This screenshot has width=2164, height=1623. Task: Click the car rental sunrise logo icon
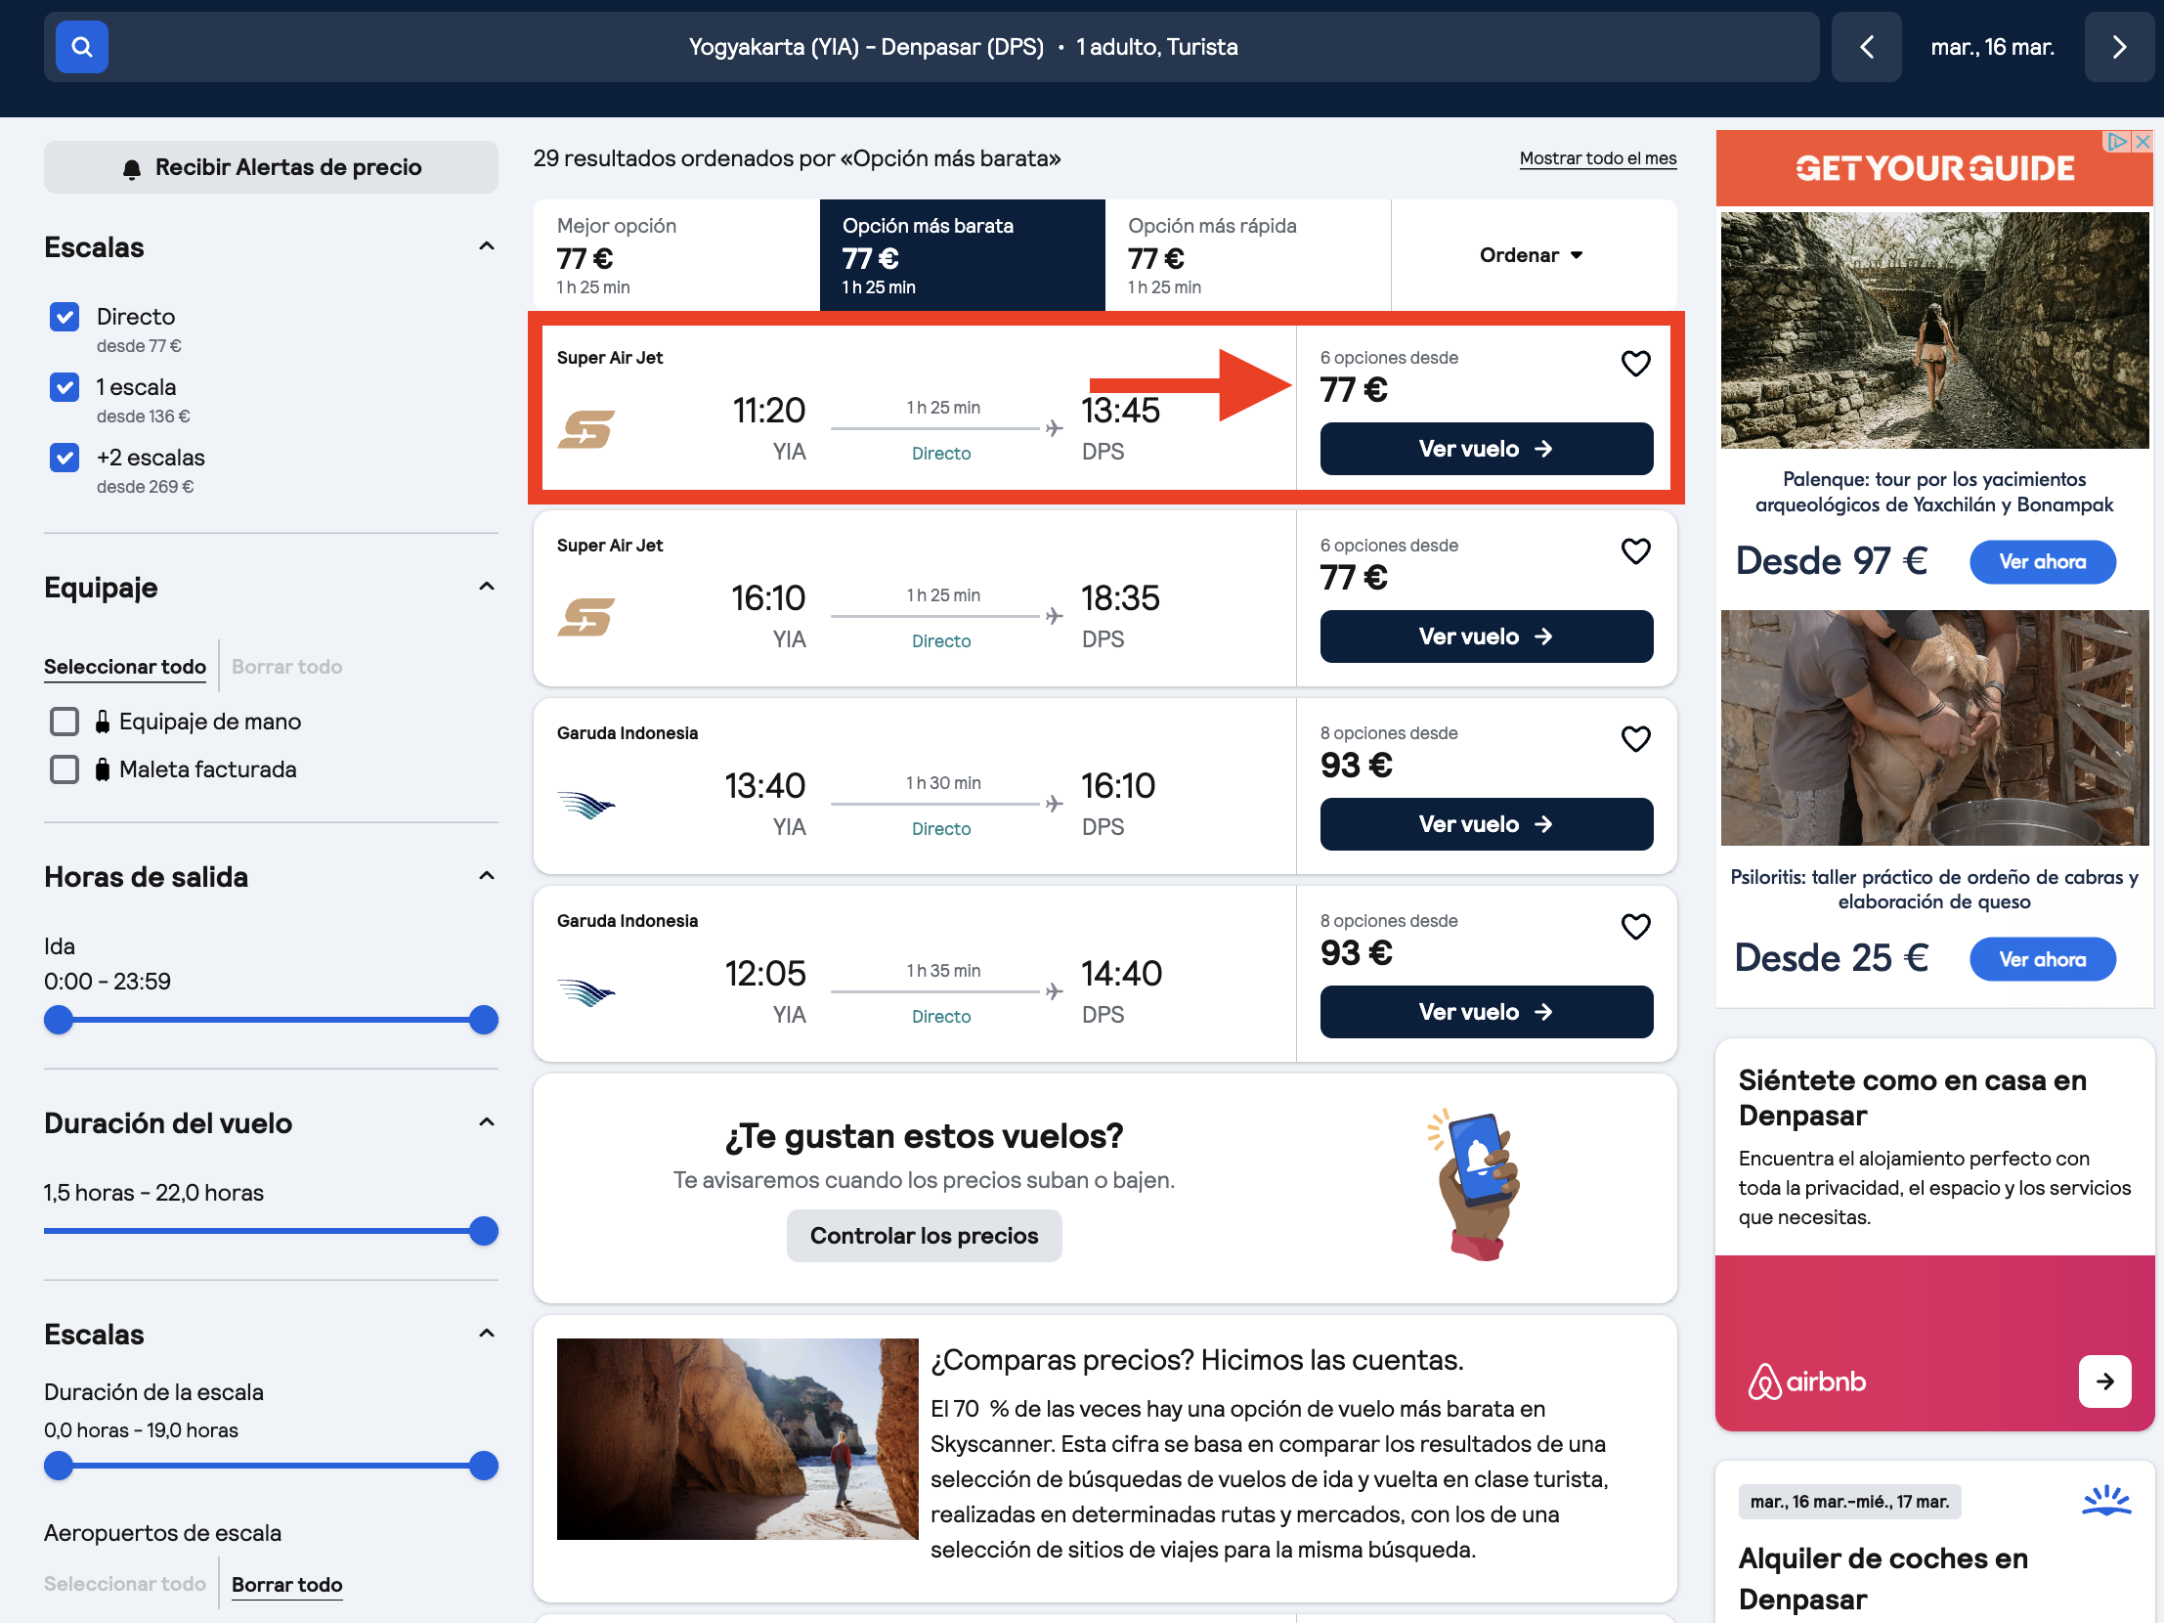2105,1501
